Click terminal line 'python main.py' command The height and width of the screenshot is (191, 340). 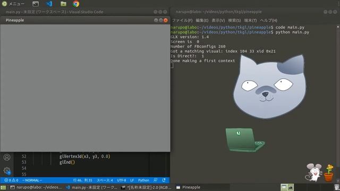292,32
